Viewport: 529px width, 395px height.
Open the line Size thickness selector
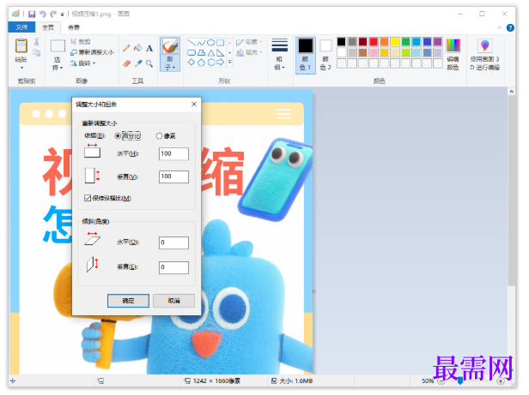tap(279, 54)
